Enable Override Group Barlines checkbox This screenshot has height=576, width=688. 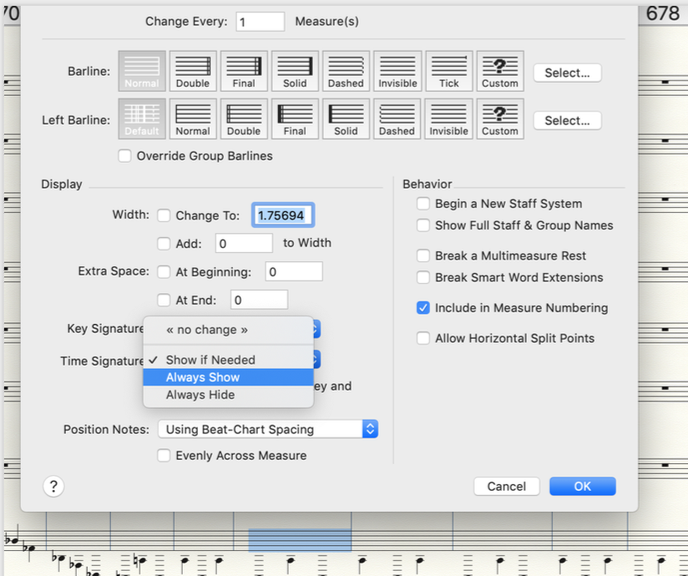(125, 156)
